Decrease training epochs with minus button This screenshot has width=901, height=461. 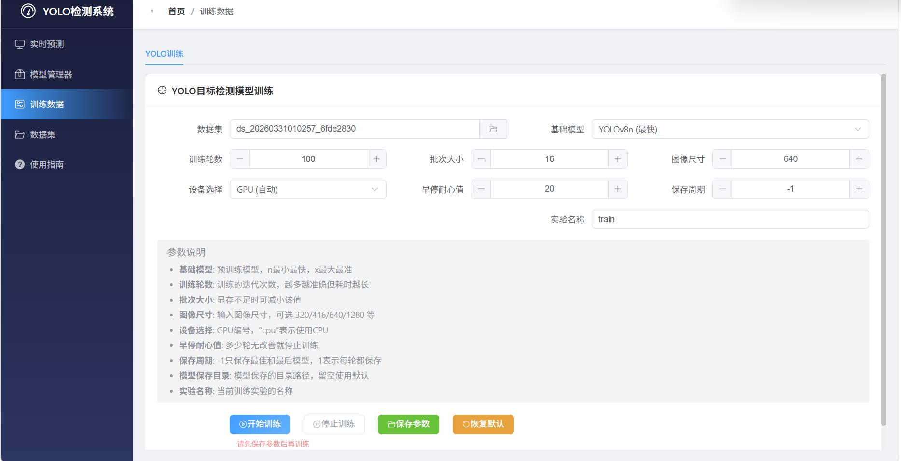click(x=240, y=159)
